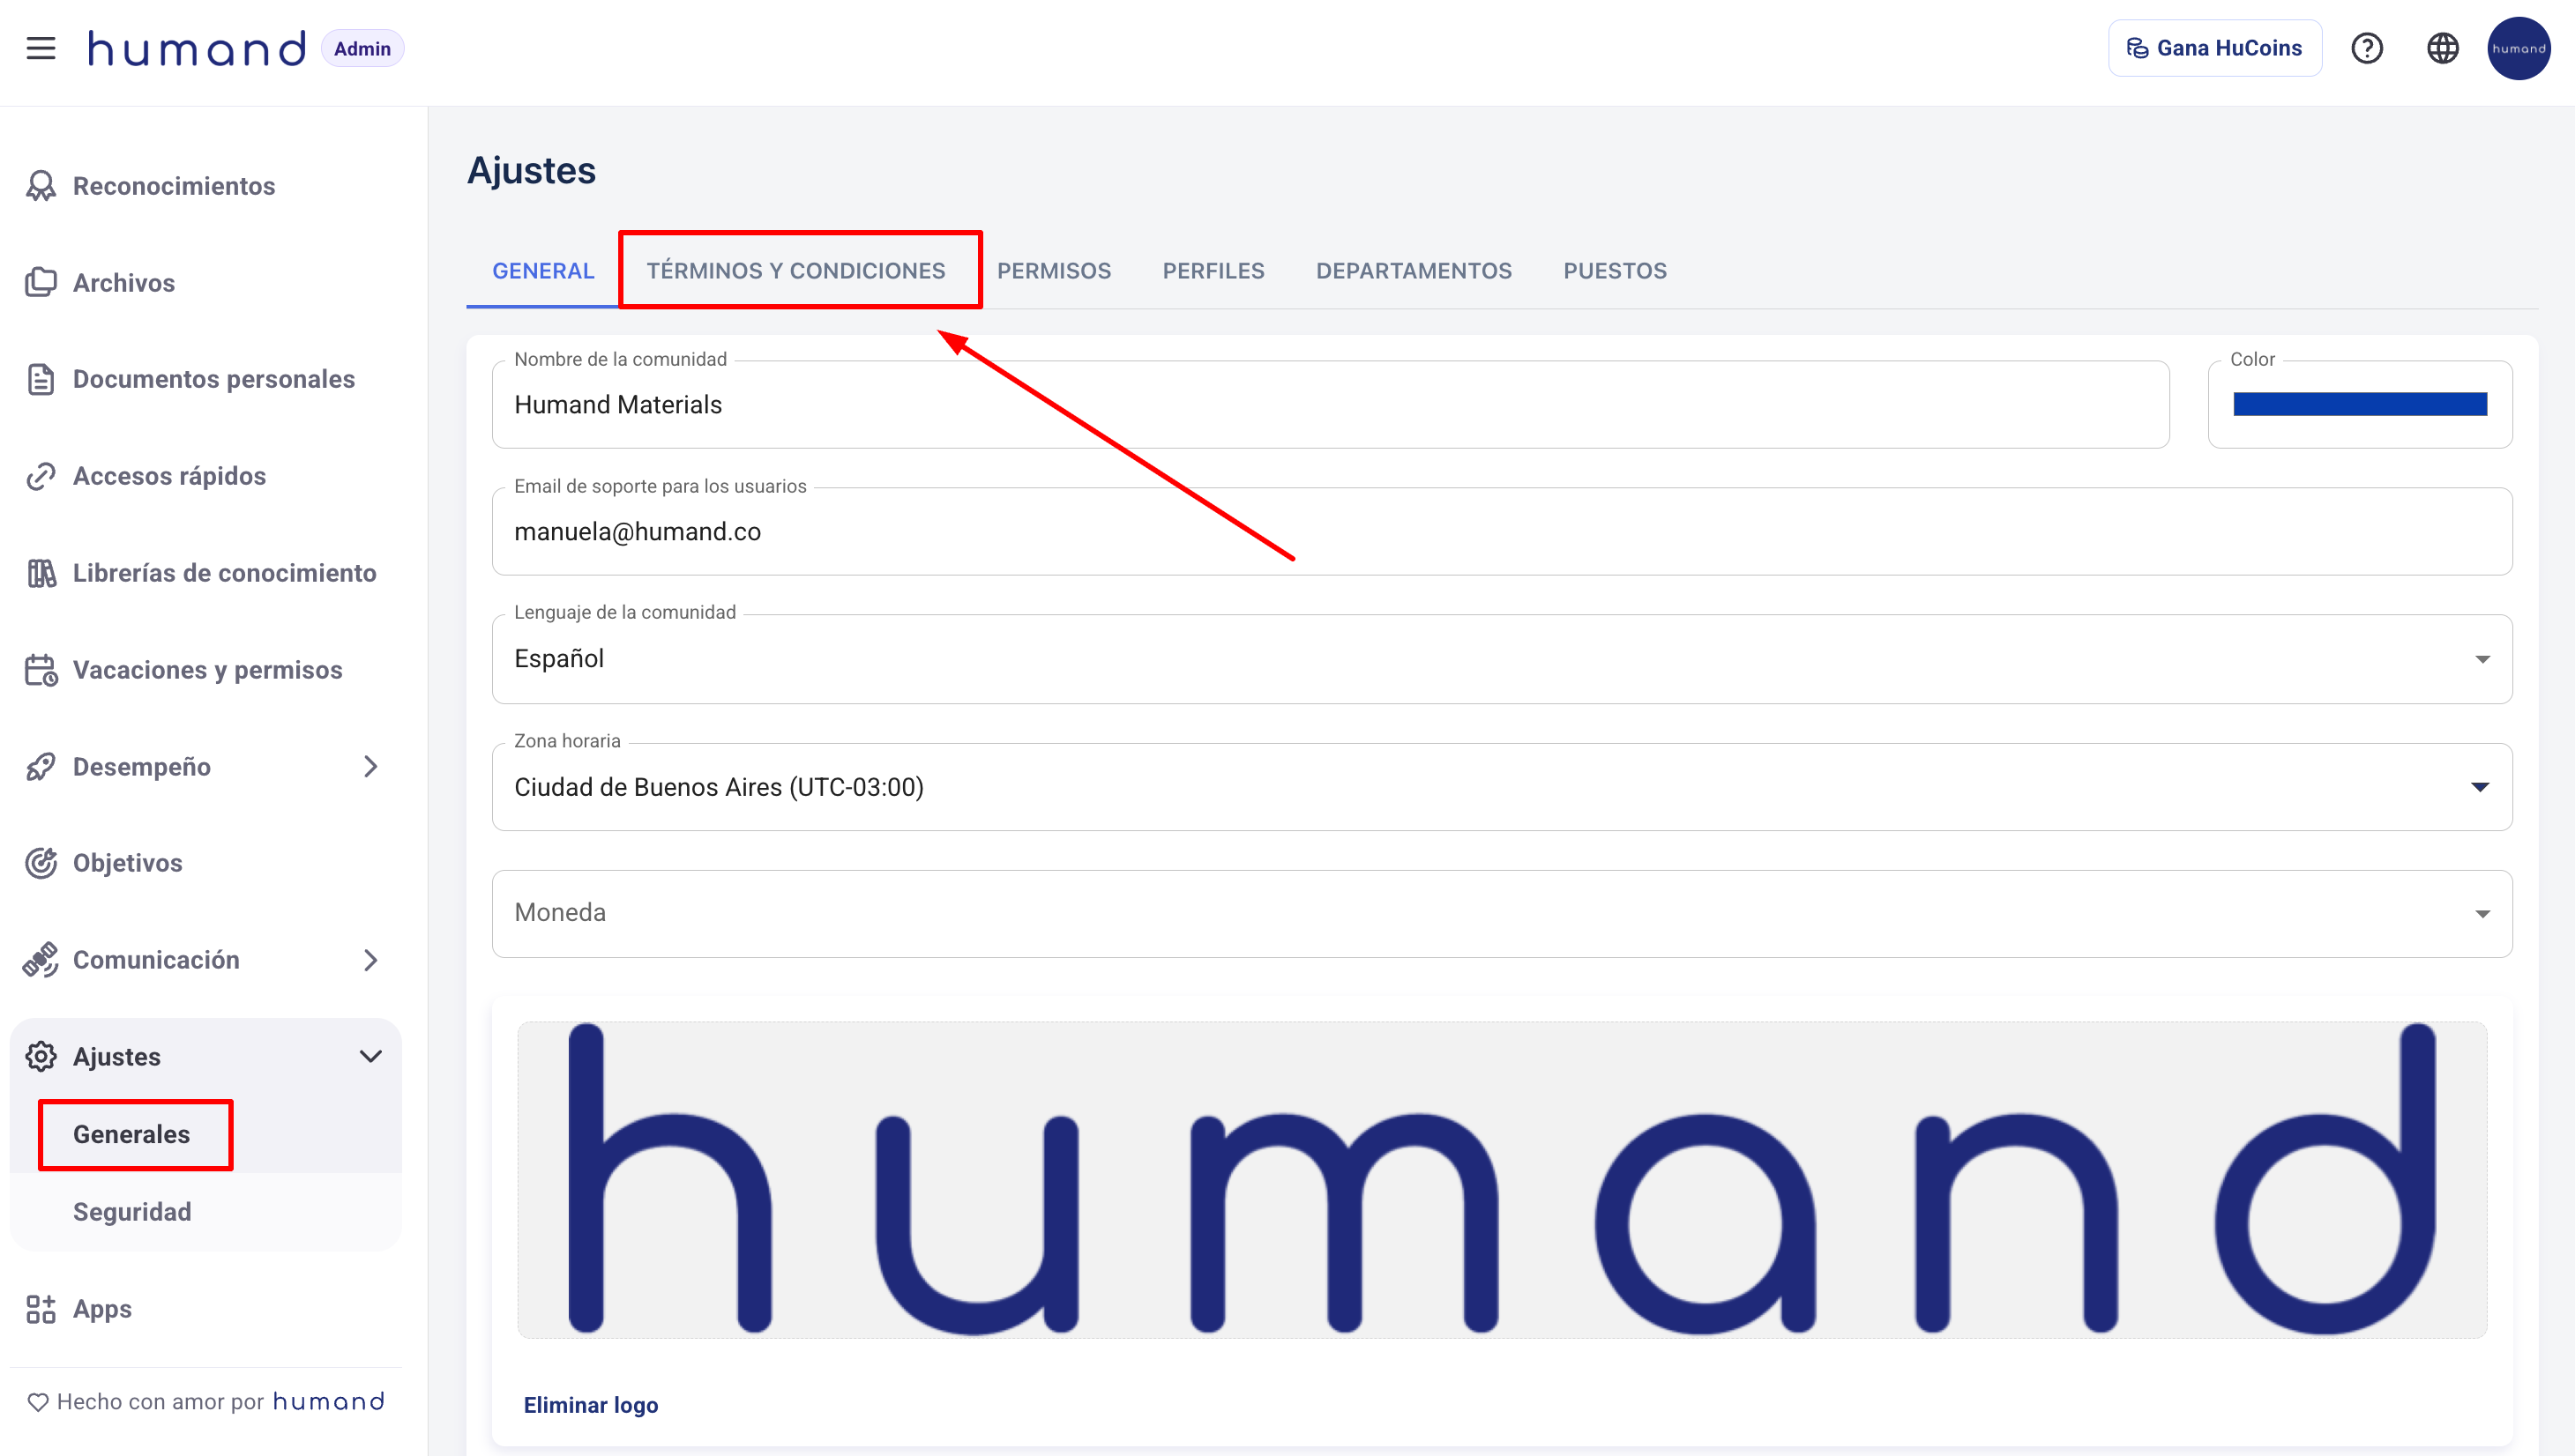
Task: Select Seguridad under Ajustes
Action: [x=132, y=1212]
